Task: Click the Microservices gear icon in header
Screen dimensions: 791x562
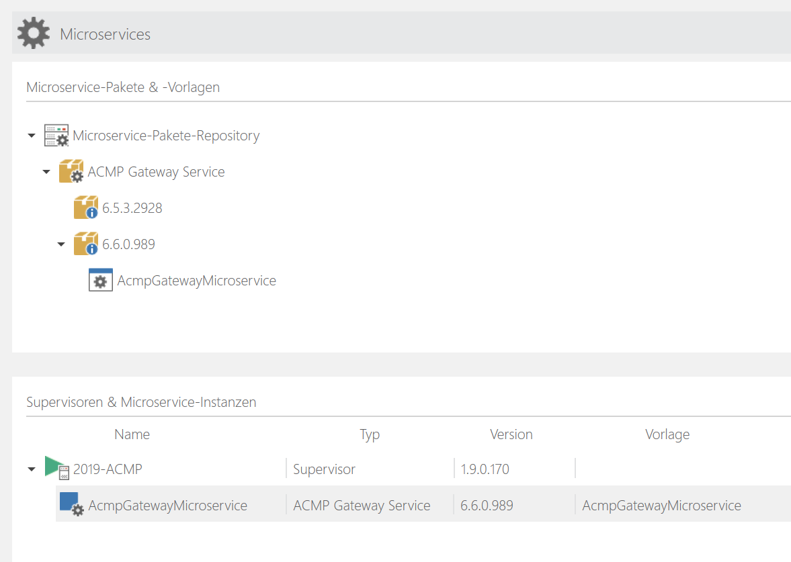Action: click(x=34, y=33)
